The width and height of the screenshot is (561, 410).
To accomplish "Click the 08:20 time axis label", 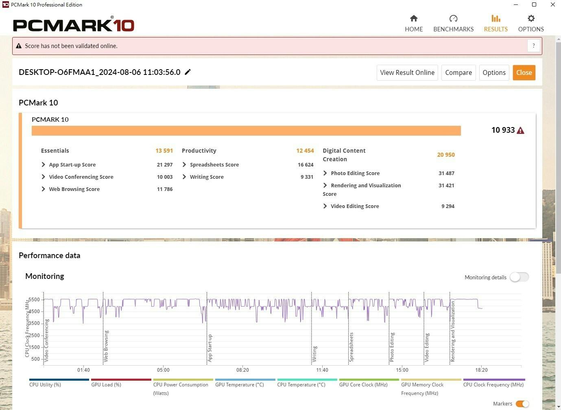I will click(242, 370).
